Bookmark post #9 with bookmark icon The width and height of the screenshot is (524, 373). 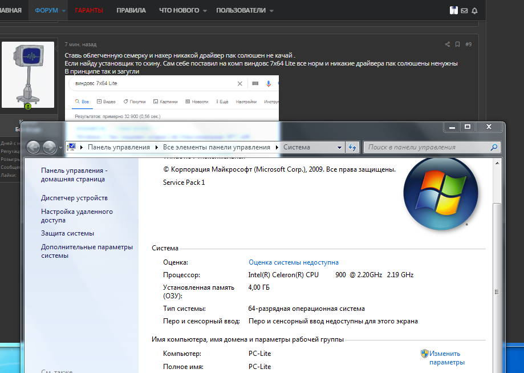tap(457, 44)
